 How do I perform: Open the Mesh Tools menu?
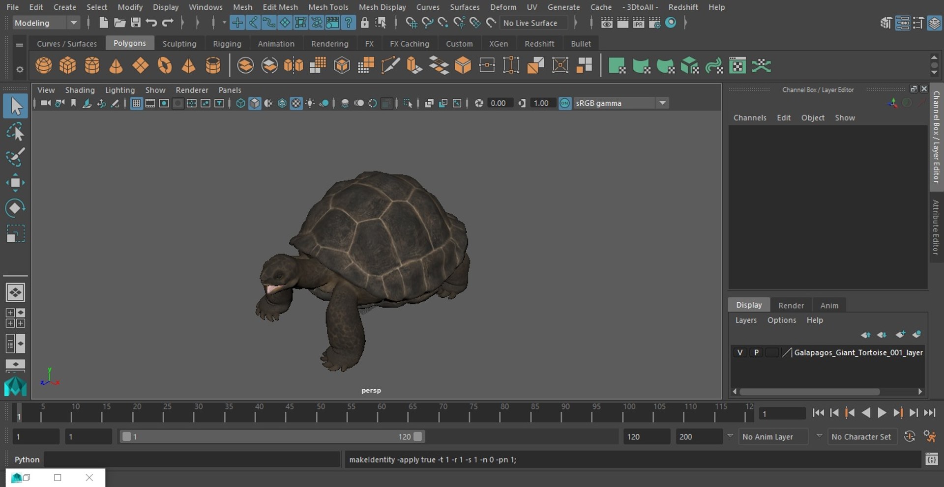[328, 7]
